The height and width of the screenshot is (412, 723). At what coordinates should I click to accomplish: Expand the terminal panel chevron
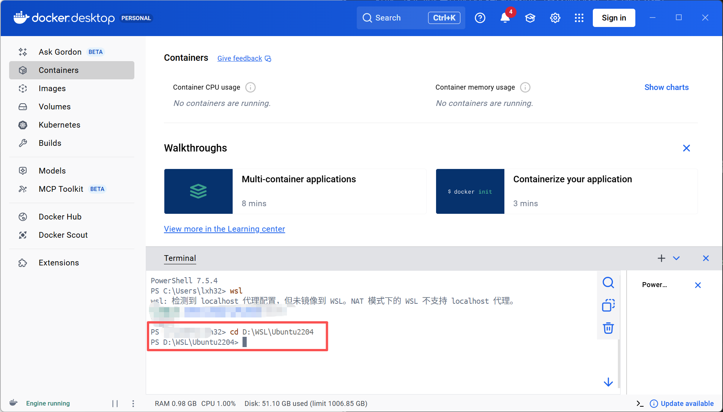(x=676, y=258)
